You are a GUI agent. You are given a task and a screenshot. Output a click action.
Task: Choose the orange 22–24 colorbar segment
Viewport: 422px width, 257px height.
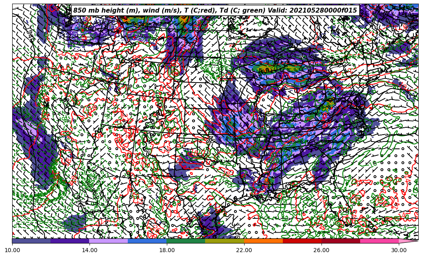263,241
